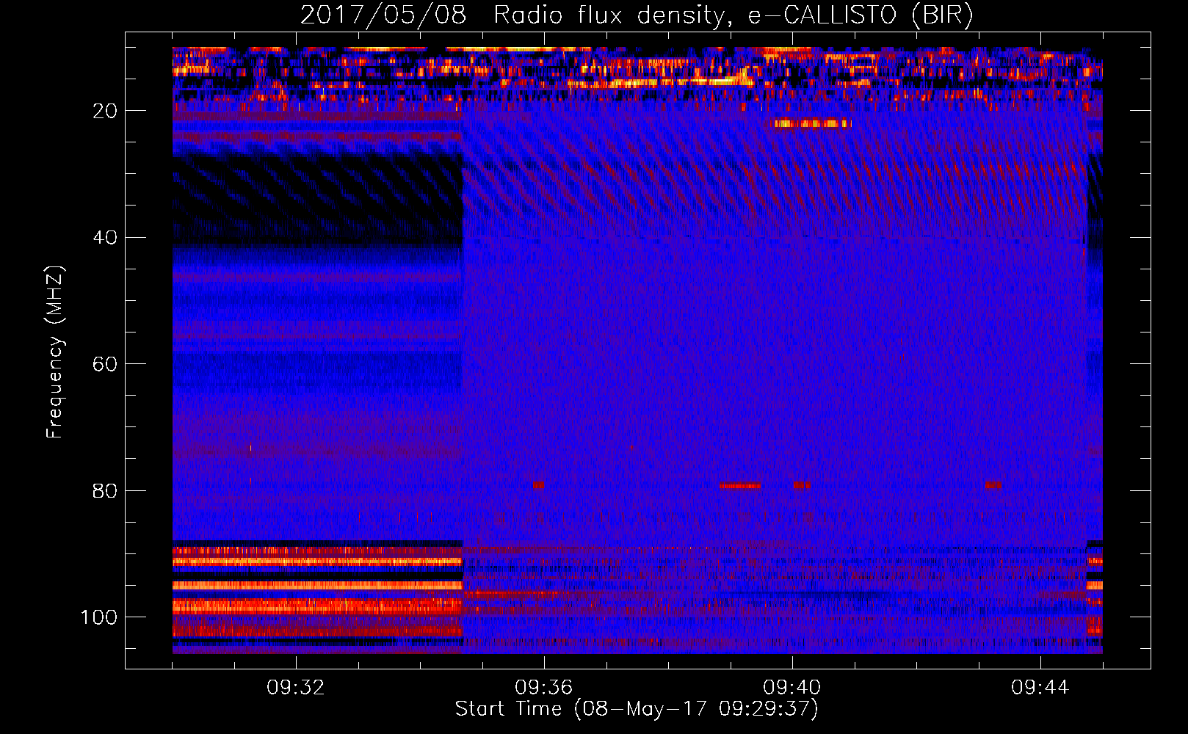
Task: Click the 80 frequency tick label
Action: (105, 490)
